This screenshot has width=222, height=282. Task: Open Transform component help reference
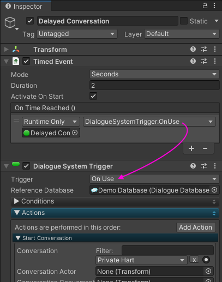tap(193, 49)
